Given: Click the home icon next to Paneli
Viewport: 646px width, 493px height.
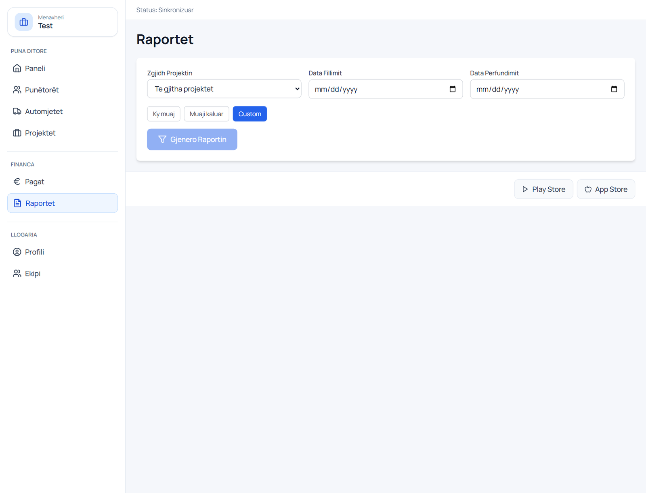Looking at the screenshot, I should pyautogui.click(x=17, y=68).
